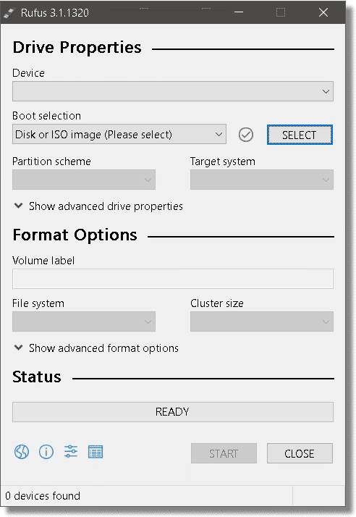Open the Partition scheme dropdown

pyautogui.click(x=84, y=180)
